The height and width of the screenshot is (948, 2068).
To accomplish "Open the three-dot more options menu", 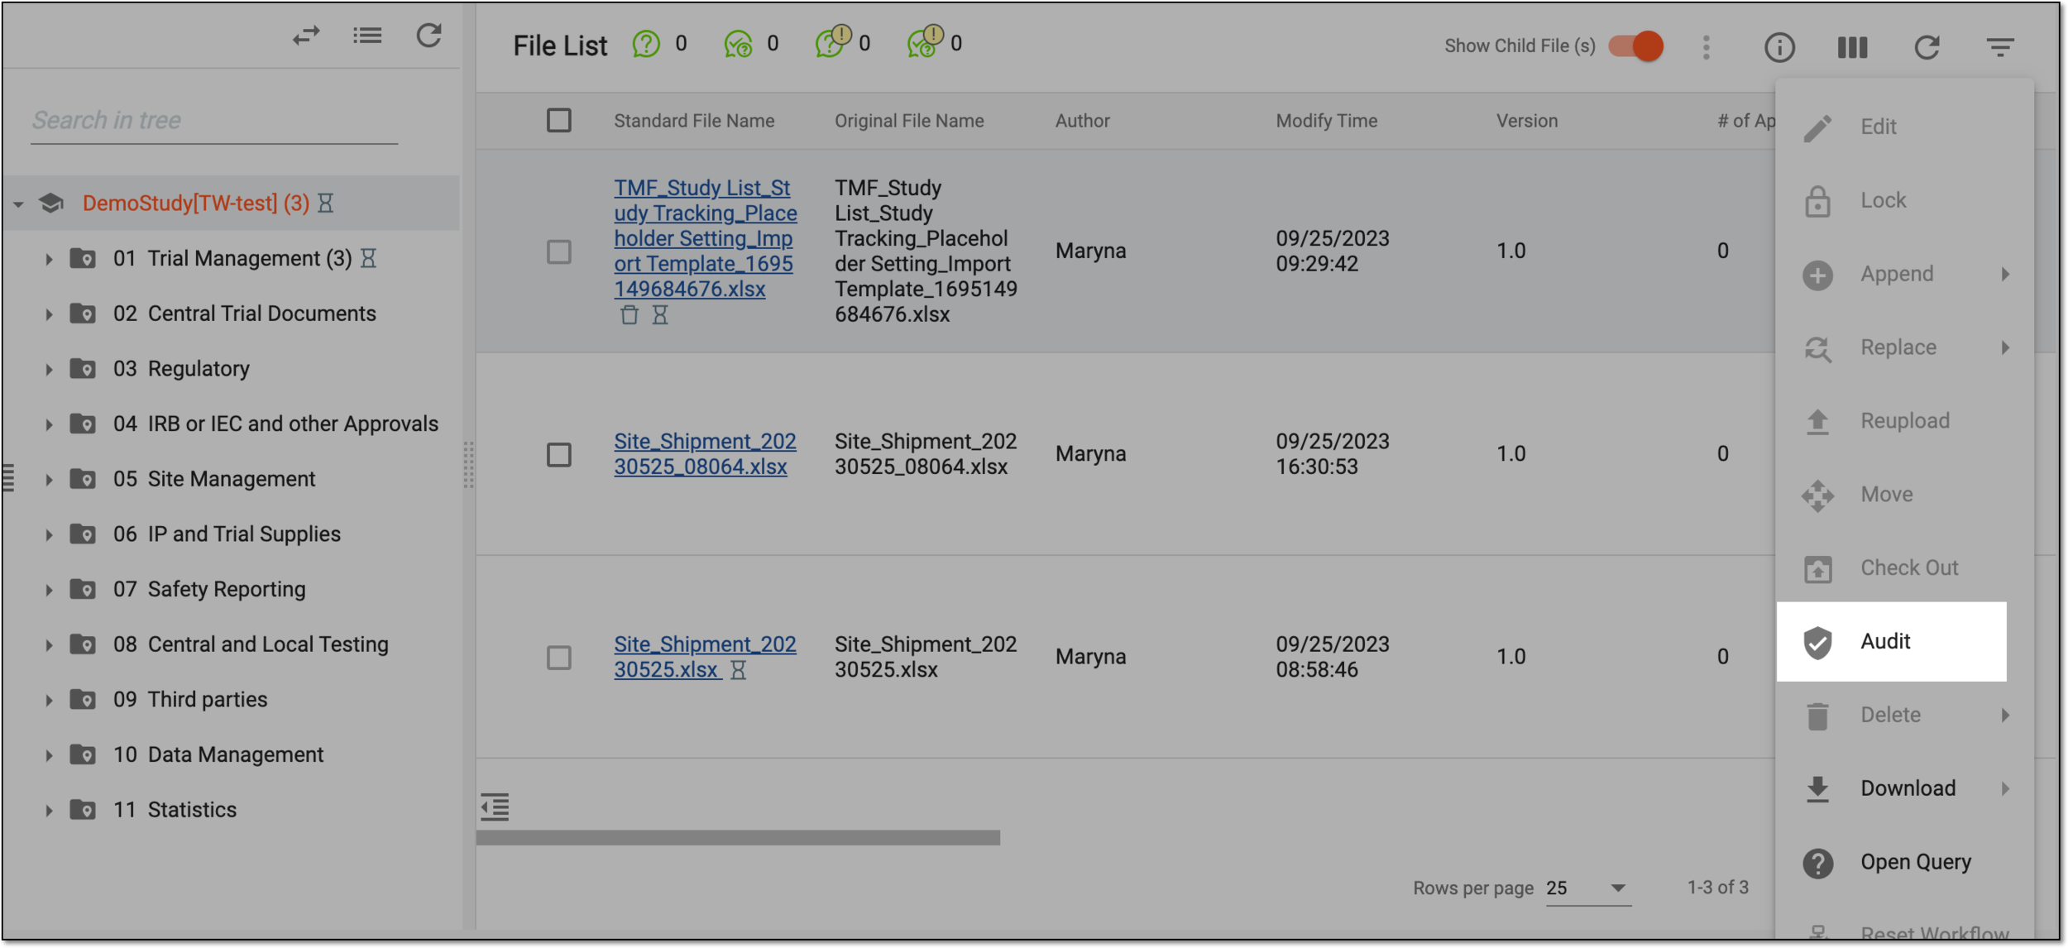I will point(1706,47).
